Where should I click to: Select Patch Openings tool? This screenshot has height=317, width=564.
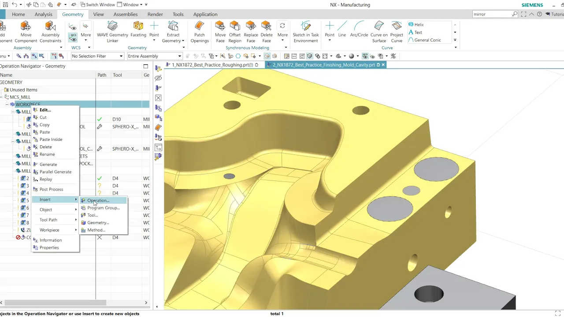point(200,32)
